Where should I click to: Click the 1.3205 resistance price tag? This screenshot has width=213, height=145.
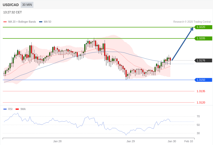click(203, 38)
